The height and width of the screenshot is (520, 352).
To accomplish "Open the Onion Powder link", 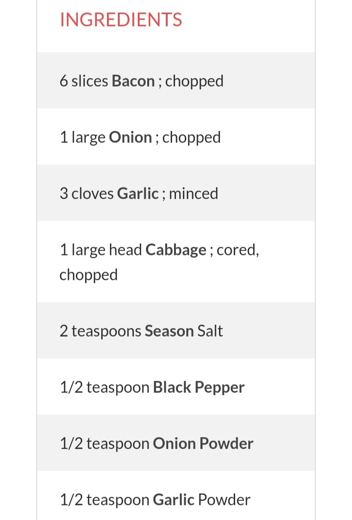I will coord(203,443).
